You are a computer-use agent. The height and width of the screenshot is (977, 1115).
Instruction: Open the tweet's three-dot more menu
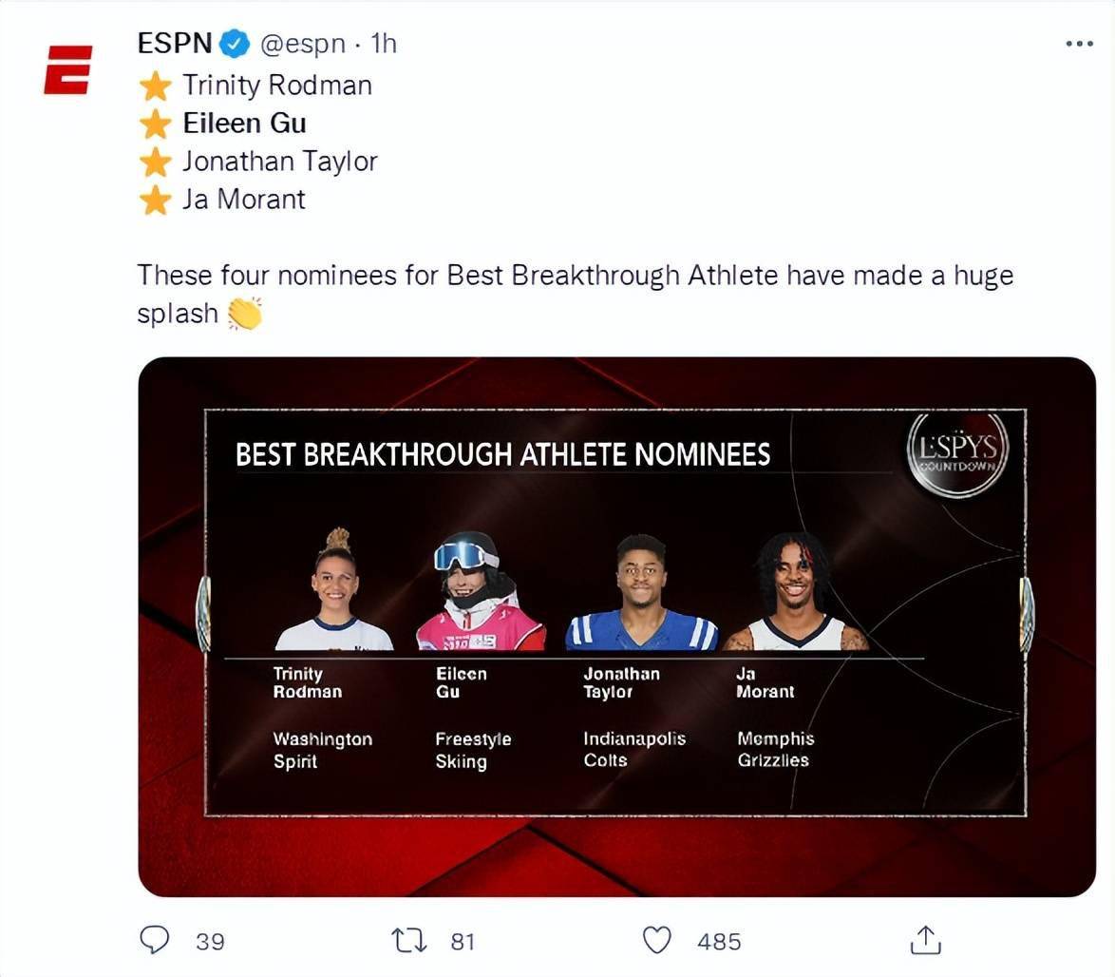tap(1079, 44)
